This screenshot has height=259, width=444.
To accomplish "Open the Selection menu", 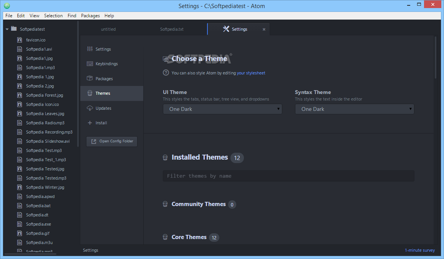I will click(53, 16).
